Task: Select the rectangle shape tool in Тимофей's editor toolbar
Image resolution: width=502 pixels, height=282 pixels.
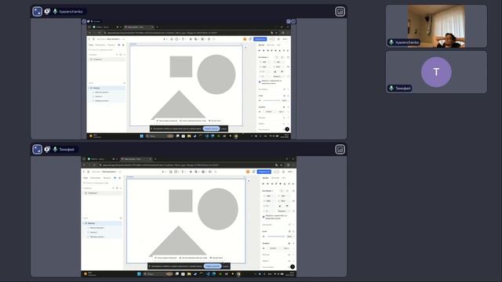Action: click(x=176, y=172)
